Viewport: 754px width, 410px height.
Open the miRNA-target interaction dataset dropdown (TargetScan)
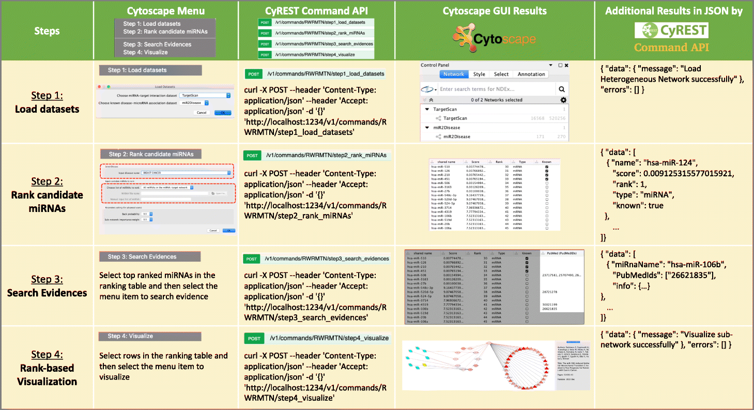coord(205,95)
